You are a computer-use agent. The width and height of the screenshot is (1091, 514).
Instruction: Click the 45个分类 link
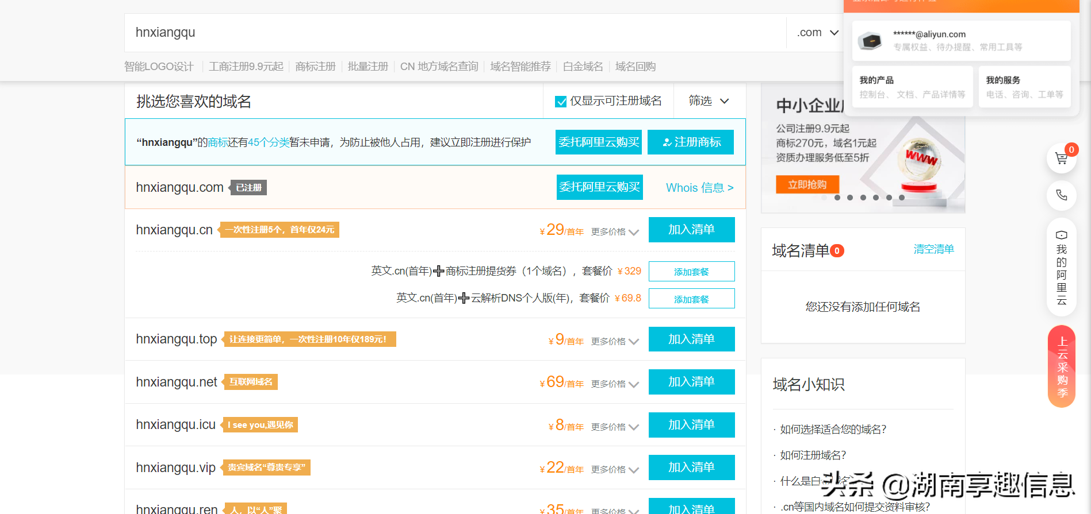[269, 142]
